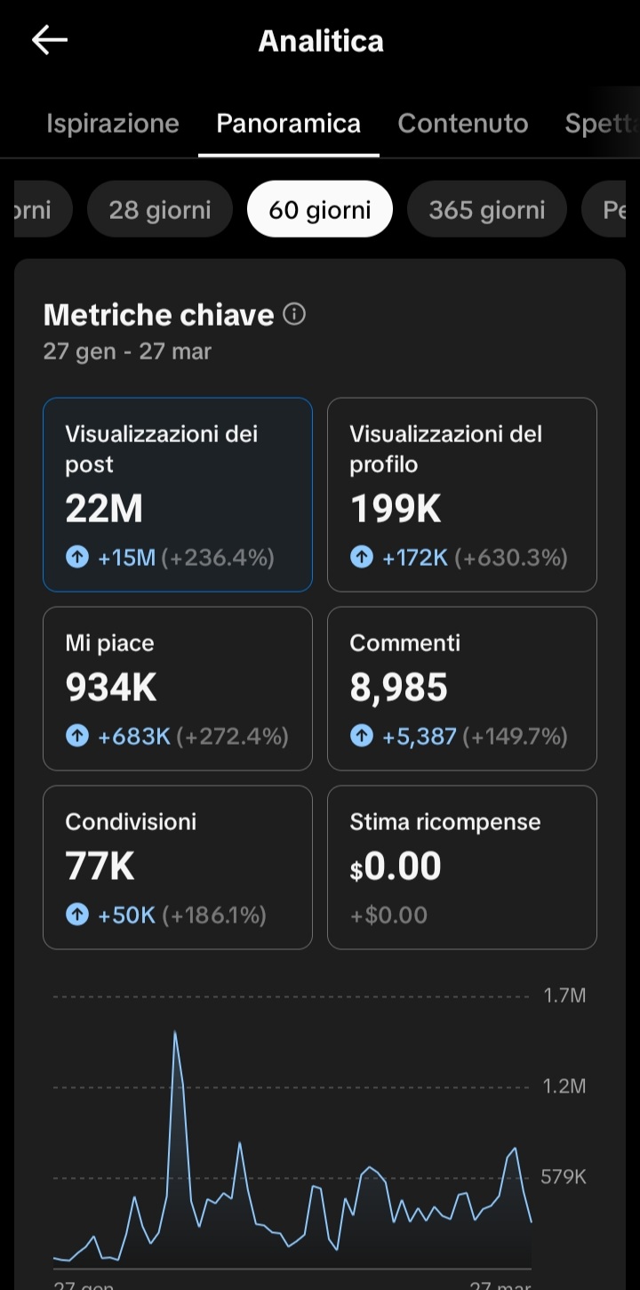Pick the 365 giorni period
640x1290 pixels.
(x=487, y=210)
